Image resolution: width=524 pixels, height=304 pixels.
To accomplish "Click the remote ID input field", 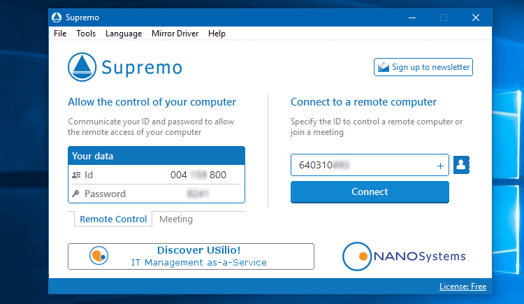I will tap(370, 165).
